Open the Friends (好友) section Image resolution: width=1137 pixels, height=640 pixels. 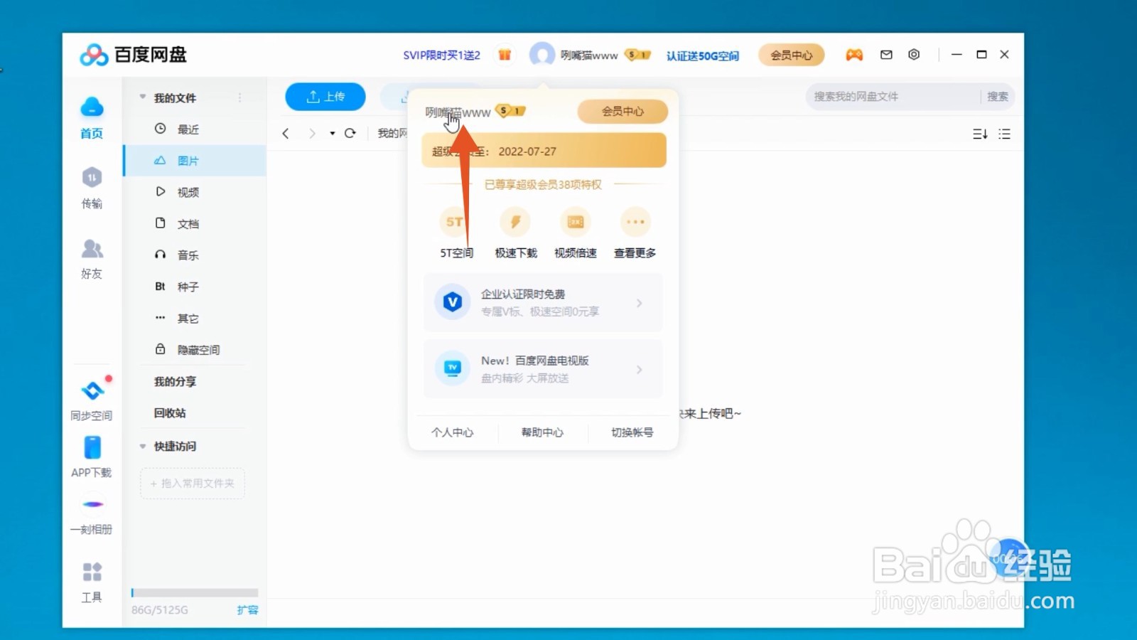[x=91, y=258]
